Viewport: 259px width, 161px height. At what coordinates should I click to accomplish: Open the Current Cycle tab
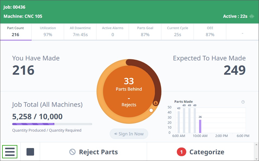coord(178,32)
